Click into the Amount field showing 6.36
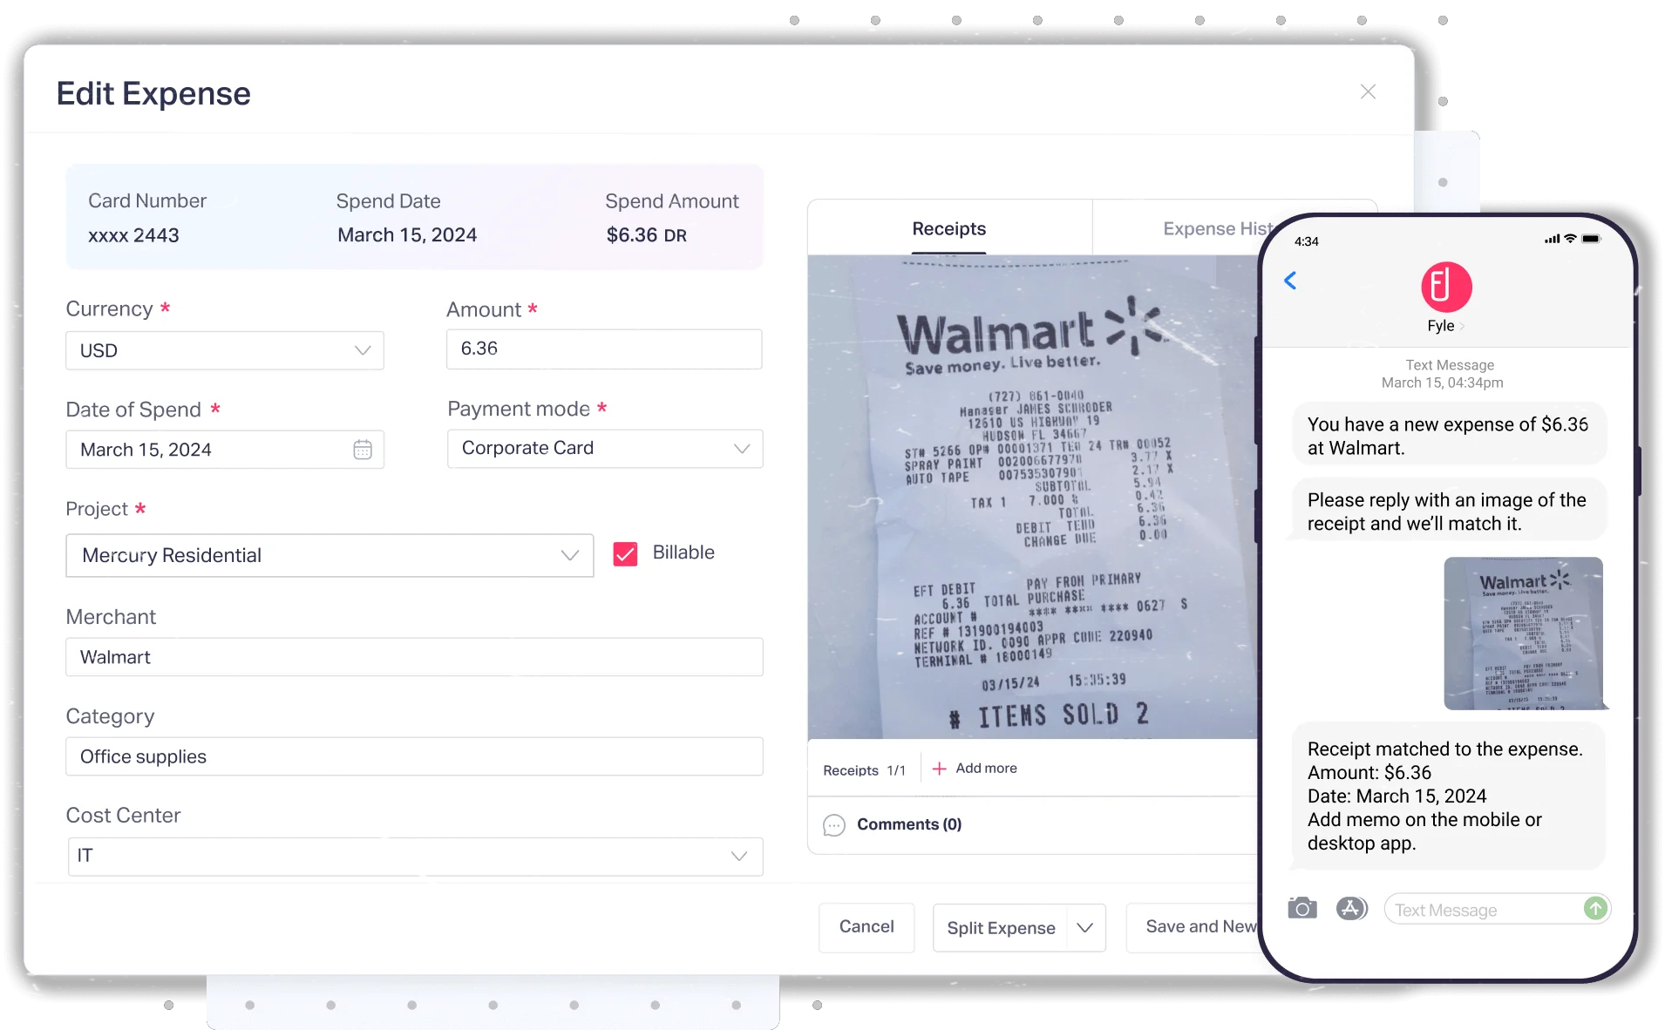Image resolution: width=1665 pixels, height=1030 pixels. pos(604,349)
